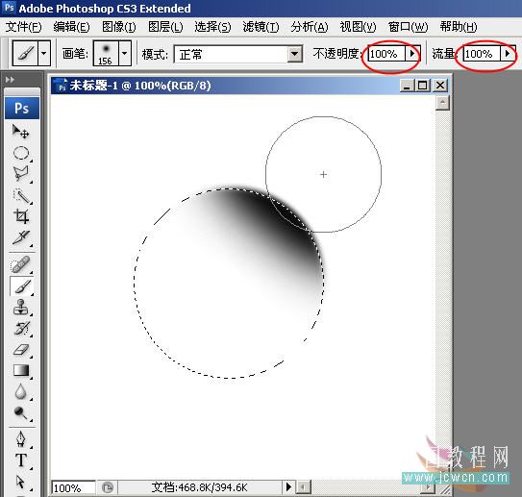Click the horizontal scrollbar left arrow
The width and height of the screenshot is (522, 497).
tap(303, 487)
